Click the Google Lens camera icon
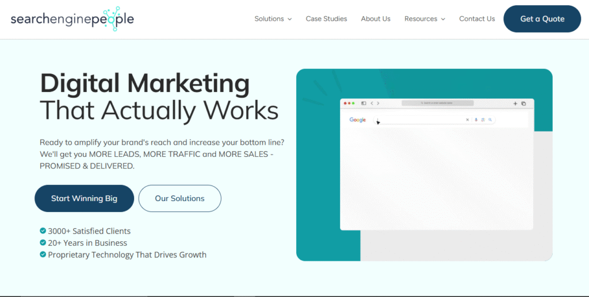This screenshot has width=589, height=297. (483, 119)
